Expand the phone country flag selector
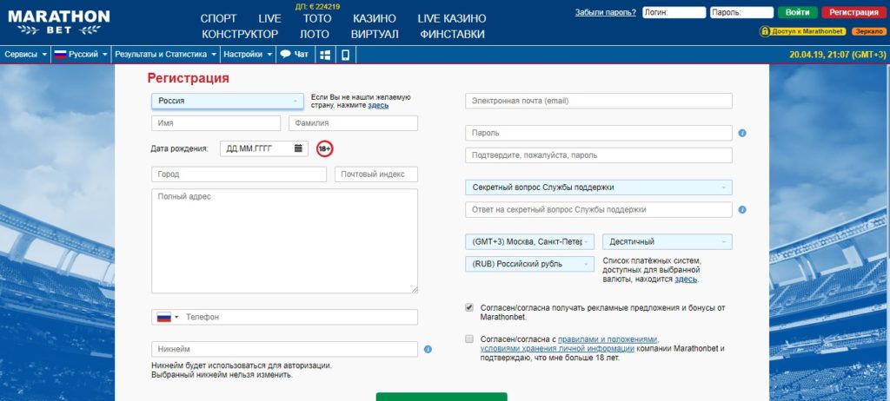This screenshot has width=890, height=401. coord(167,318)
